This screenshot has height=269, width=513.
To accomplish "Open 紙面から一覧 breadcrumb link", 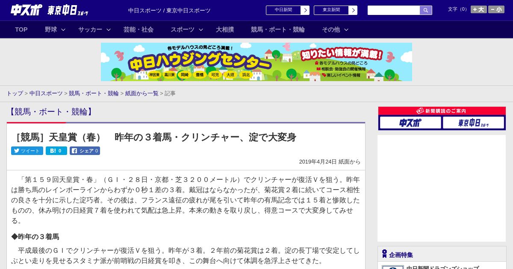I will click(142, 94).
